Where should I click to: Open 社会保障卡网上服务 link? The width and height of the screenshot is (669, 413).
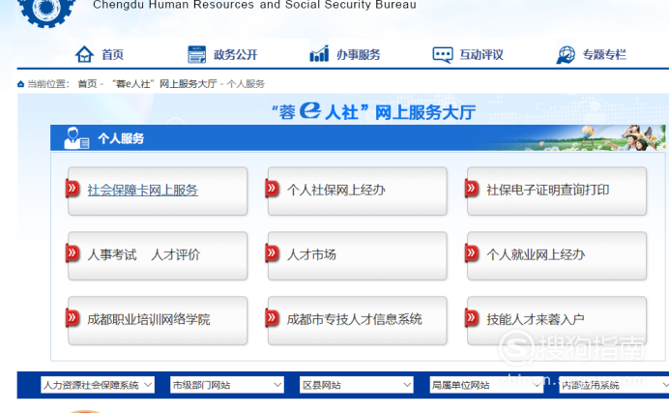142,191
